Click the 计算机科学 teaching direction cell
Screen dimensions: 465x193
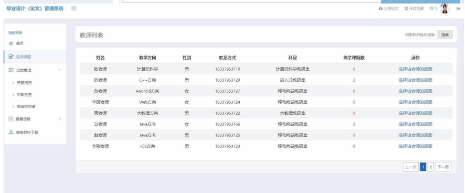pyautogui.click(x=147, y=69)
